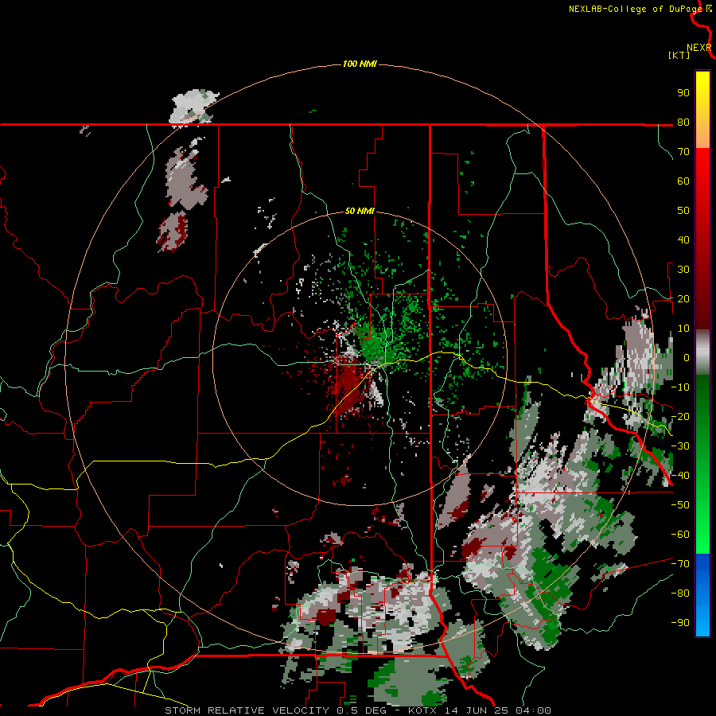
Task: Click the -40 value on the velocity scale
Action: click(x=680, y=476)
